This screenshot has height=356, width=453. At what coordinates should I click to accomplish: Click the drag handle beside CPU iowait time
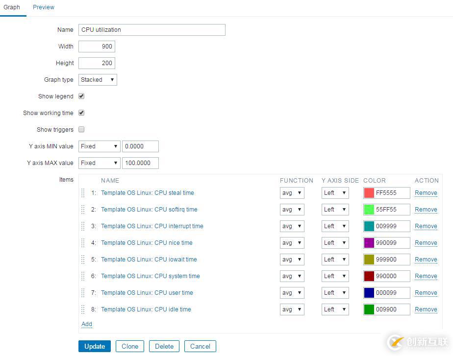pyautogui.click(x=83, y=260)
